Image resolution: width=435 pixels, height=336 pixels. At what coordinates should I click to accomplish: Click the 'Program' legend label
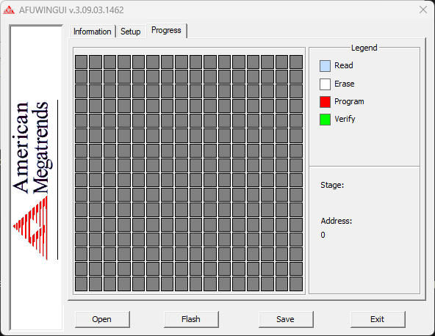(349, 102)
